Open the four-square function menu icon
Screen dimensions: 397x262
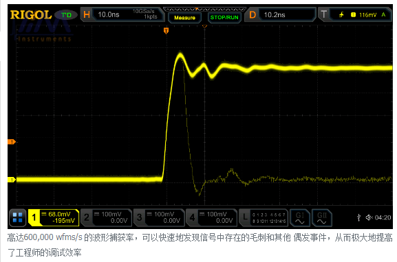18,217
